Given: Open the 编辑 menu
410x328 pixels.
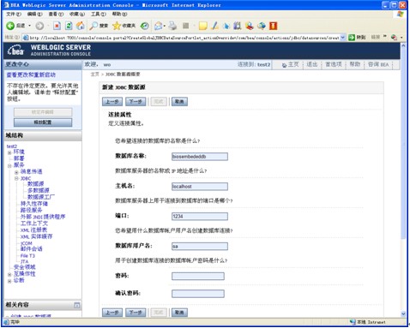Looking at the screenshot, I should click(x=35, y=14).
